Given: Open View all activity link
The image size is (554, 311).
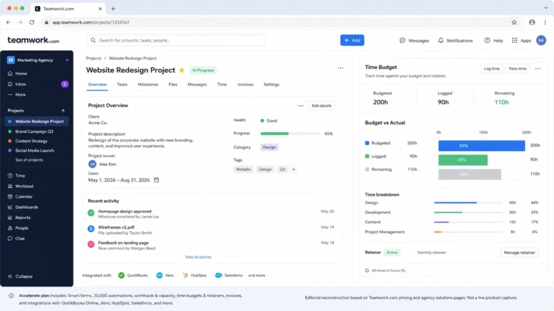Looking at the screenshot, I should point(198,257).
